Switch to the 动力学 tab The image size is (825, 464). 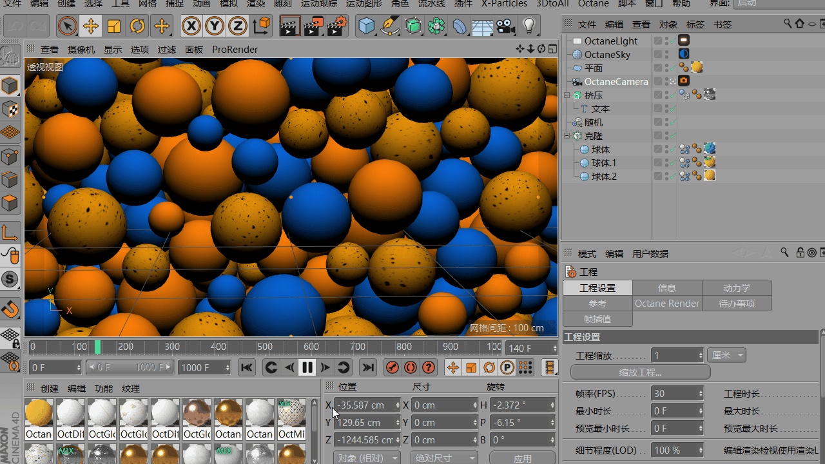(737, 288)
